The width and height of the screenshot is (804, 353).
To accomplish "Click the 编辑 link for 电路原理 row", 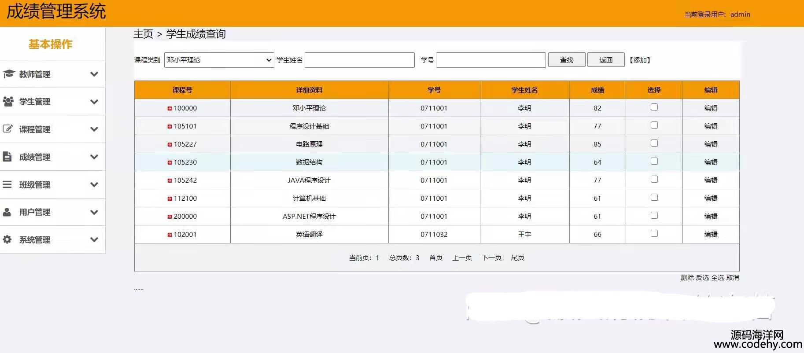I will click(x=710, y=144).
